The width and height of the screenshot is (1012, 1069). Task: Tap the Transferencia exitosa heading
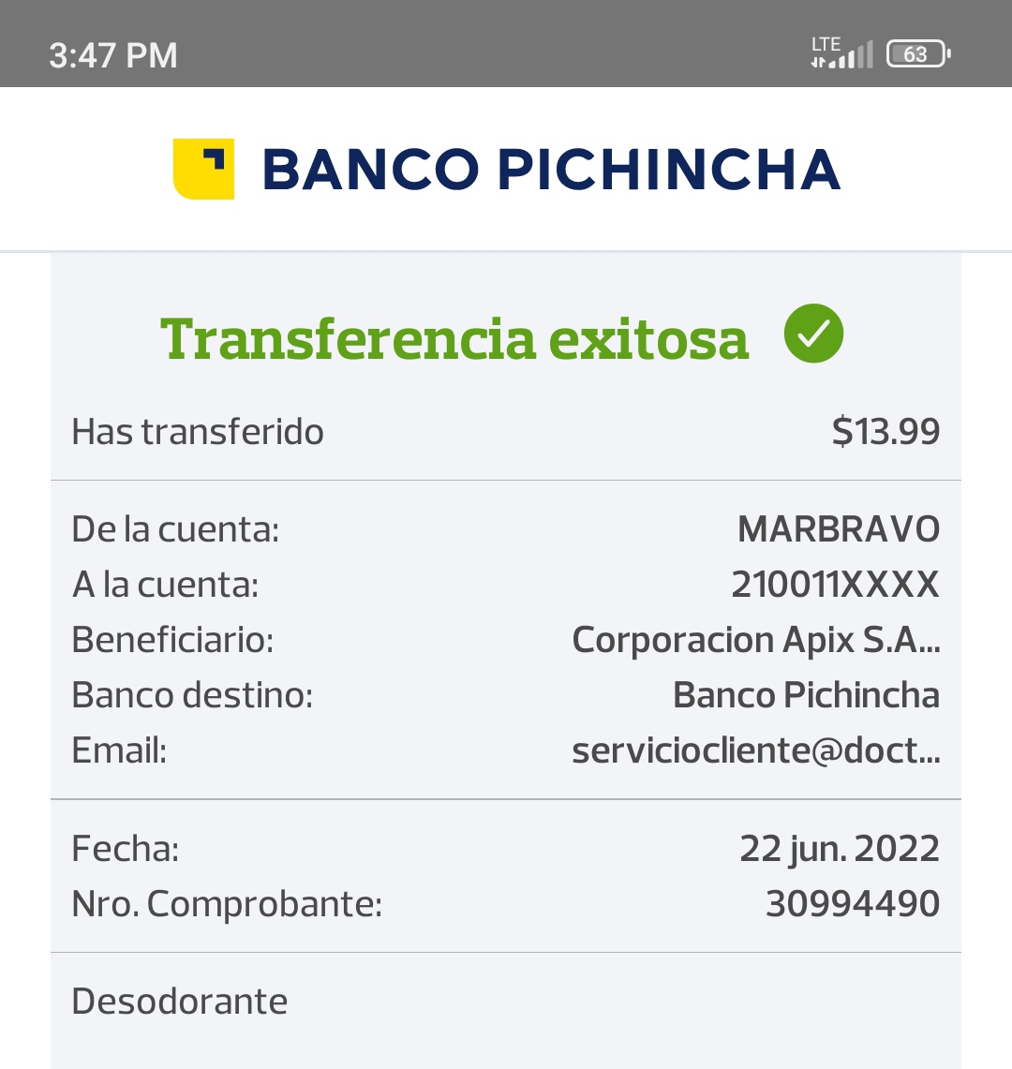tap(454, 339)
